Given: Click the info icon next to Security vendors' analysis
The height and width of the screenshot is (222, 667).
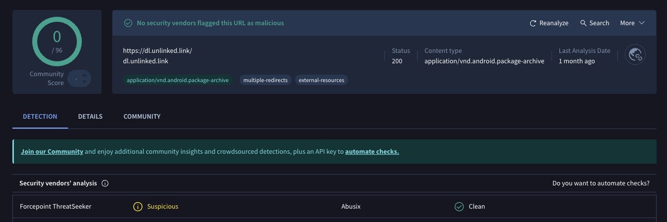Looking at the screenshot, I should click(x=105, y=183).
